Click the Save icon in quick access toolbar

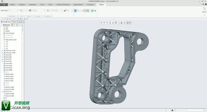pyautogui.click(x=8, y=19)
